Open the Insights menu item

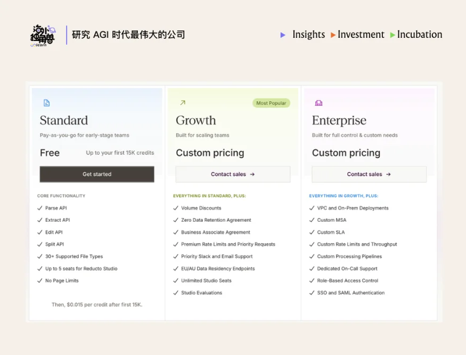click(309, 35)
